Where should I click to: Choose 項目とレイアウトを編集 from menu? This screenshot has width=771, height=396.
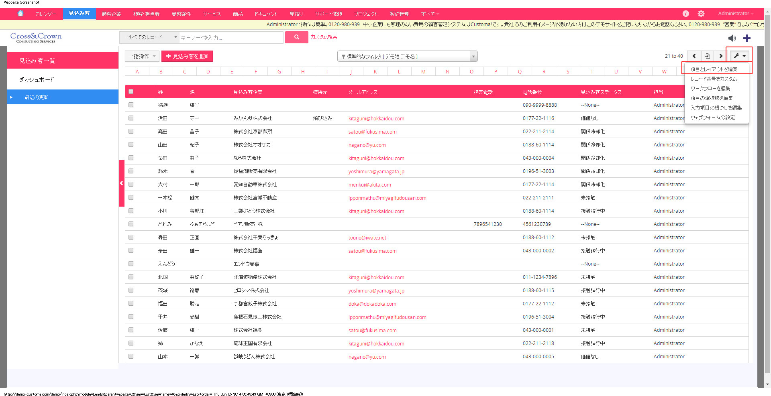[714, 69]
